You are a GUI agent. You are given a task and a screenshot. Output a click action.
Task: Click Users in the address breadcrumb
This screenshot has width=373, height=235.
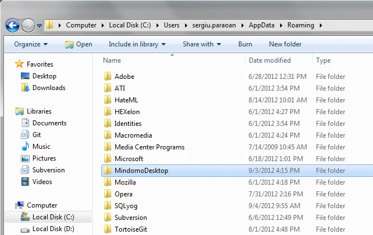172,25
